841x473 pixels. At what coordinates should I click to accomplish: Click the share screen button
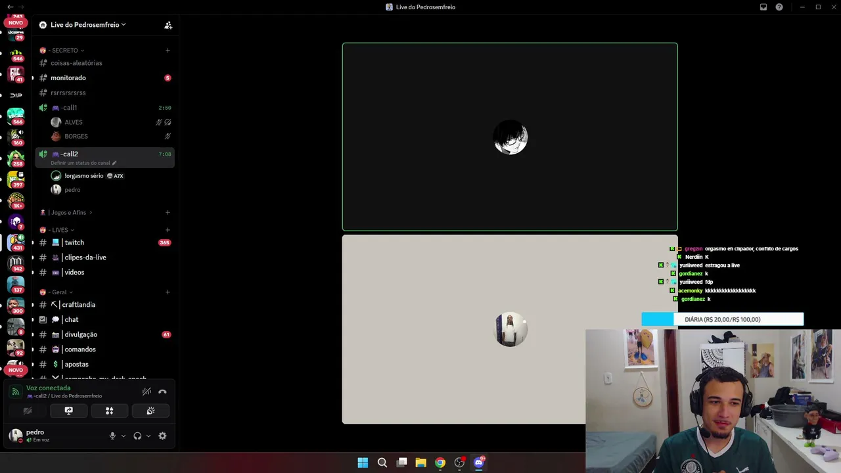coord(68,411)
